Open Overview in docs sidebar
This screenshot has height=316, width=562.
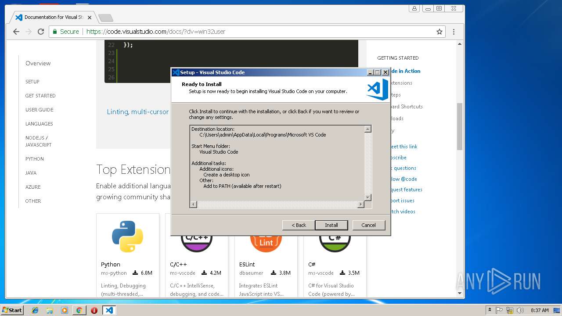click(38, 63)
